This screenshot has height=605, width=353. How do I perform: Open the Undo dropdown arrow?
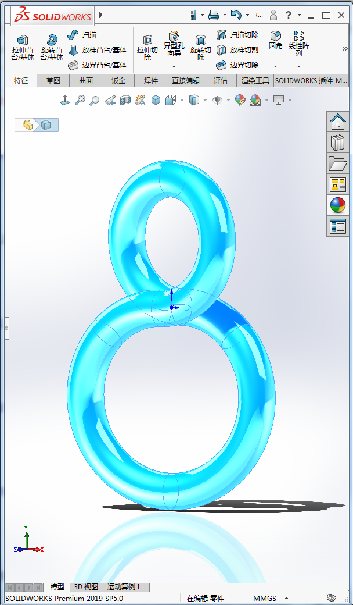[x=247, y=15]
